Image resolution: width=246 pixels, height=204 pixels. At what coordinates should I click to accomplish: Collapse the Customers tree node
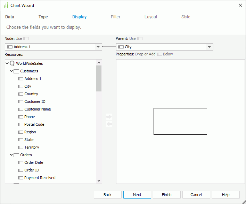pos(11,71)
